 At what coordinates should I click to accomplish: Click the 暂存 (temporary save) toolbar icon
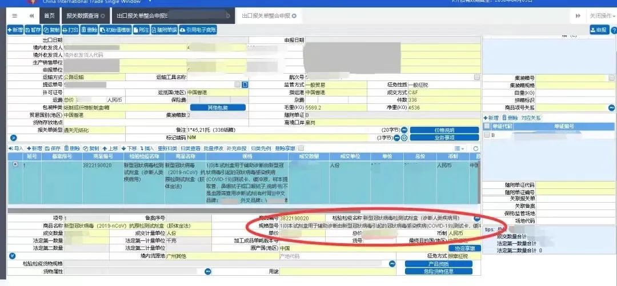pos(28,30)
